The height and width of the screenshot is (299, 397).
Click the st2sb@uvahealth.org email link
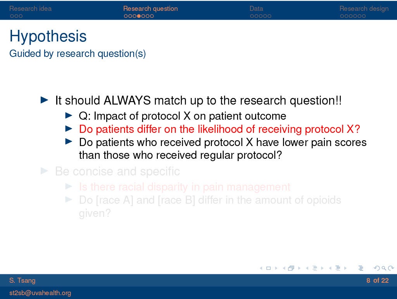click(x=40, y=293)
